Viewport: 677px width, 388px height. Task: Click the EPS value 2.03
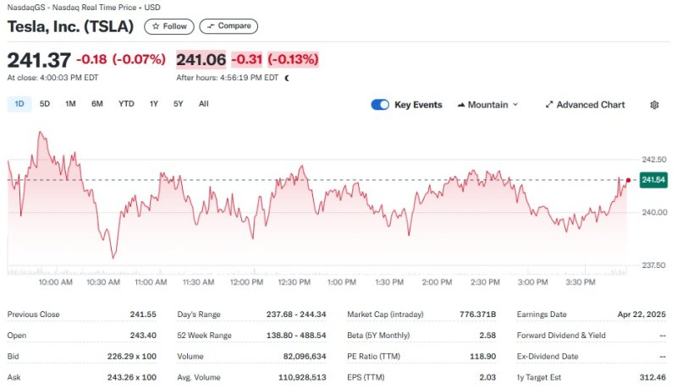[x=487, y=377]
